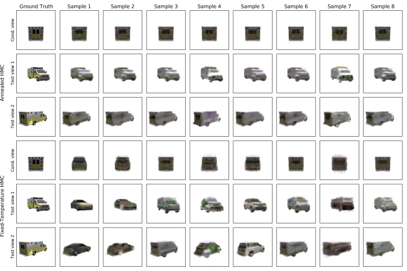Screen dimensions: 407x271
Task: Select Fixed-Temperature HMC Test view 2 Ground Truth image
Action: pos(36,247)
